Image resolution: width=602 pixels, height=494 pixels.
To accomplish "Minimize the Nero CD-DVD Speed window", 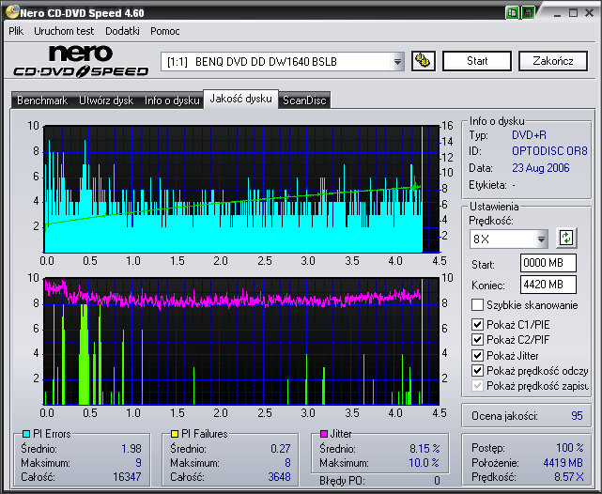I will 558,13.
